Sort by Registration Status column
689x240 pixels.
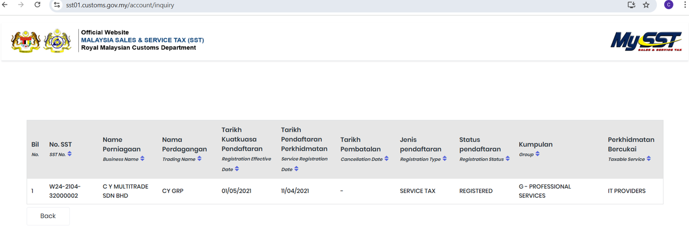508,159
